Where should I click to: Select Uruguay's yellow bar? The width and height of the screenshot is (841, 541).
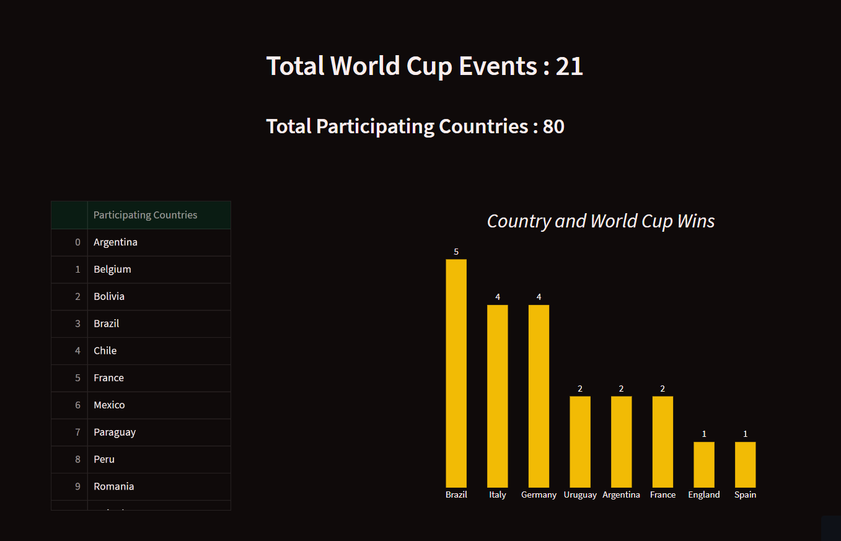(x=580, y=442)
